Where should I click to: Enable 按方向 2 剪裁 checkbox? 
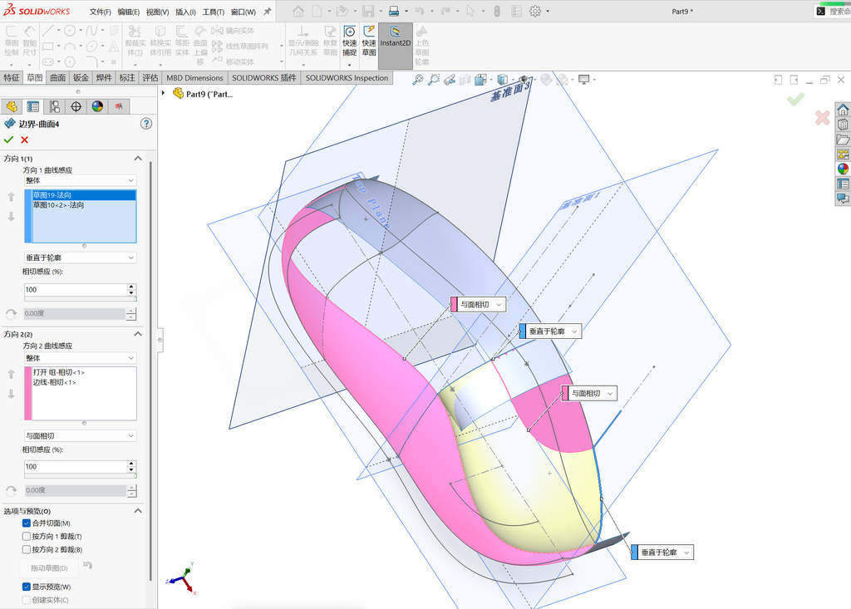tap(26, 549)
